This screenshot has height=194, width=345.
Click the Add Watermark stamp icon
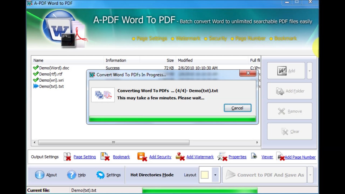click(x=180, y=157)
